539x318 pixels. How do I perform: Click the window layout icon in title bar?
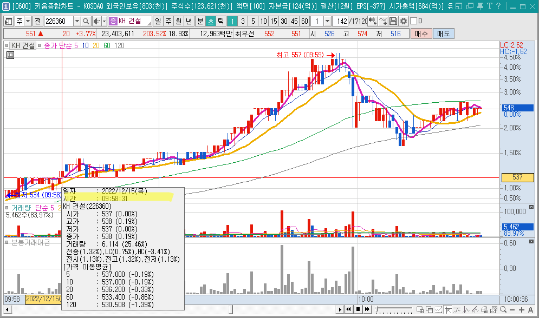pos(459,6)
